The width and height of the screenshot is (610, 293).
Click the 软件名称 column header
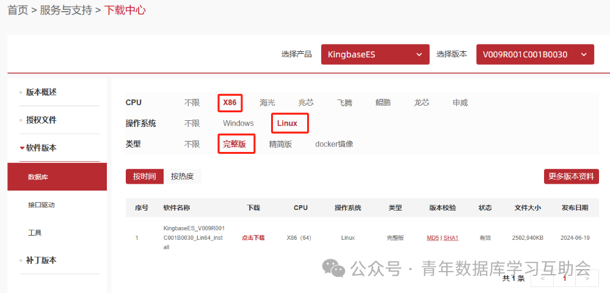click(x=176, y=208)
